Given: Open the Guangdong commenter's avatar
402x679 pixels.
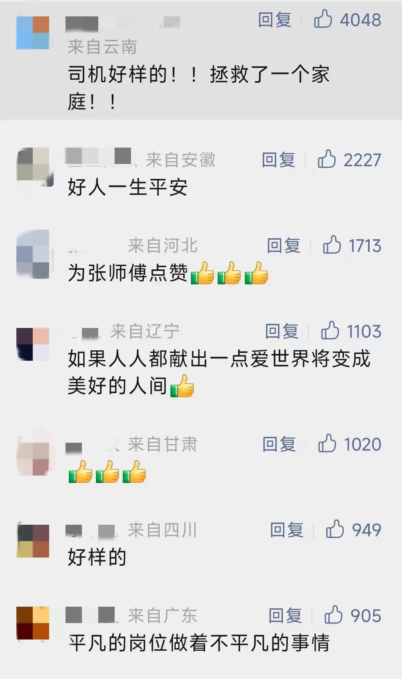Looking at the screenshot, I should [33, 623].
